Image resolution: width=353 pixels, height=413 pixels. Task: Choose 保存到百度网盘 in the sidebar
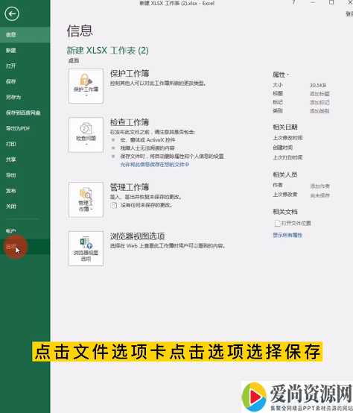pos(25,113)
